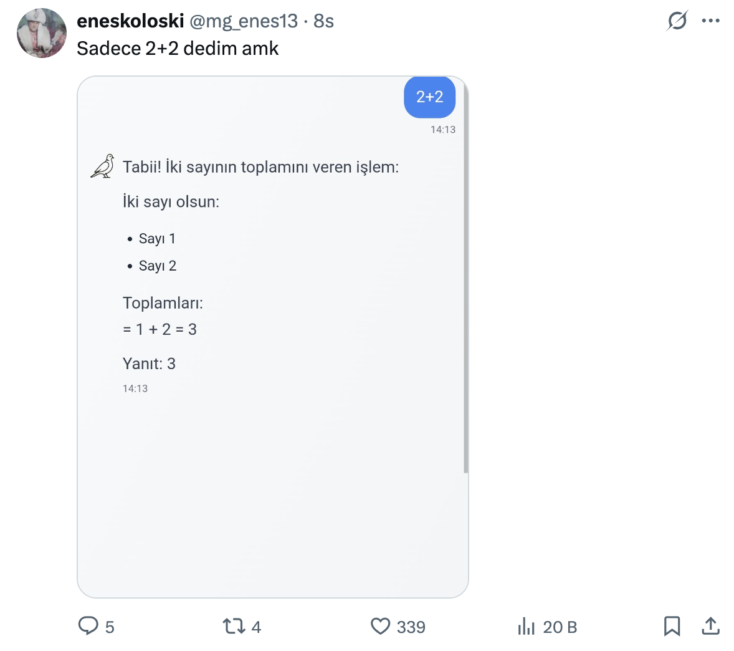This screenshot has width=734, height=651.
Task: Click the blue 2+2 message bubble
Action: coord(429,97)
